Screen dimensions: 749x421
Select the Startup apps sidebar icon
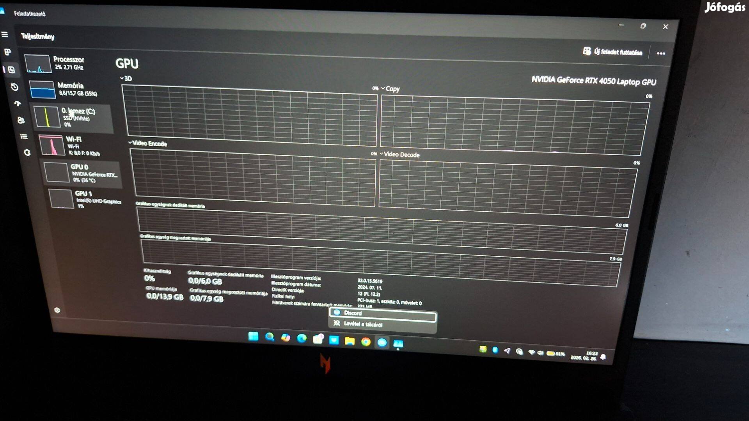(17, 104)
